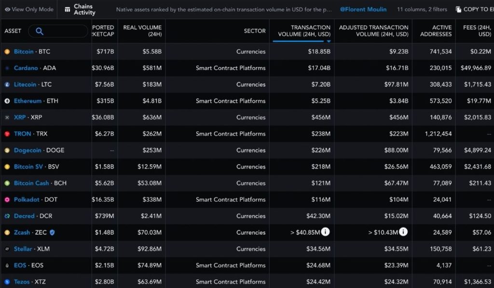Sort by Adjusted Transaction Volume header
This screenshot has height=288, width=494.
click(374, 31)
